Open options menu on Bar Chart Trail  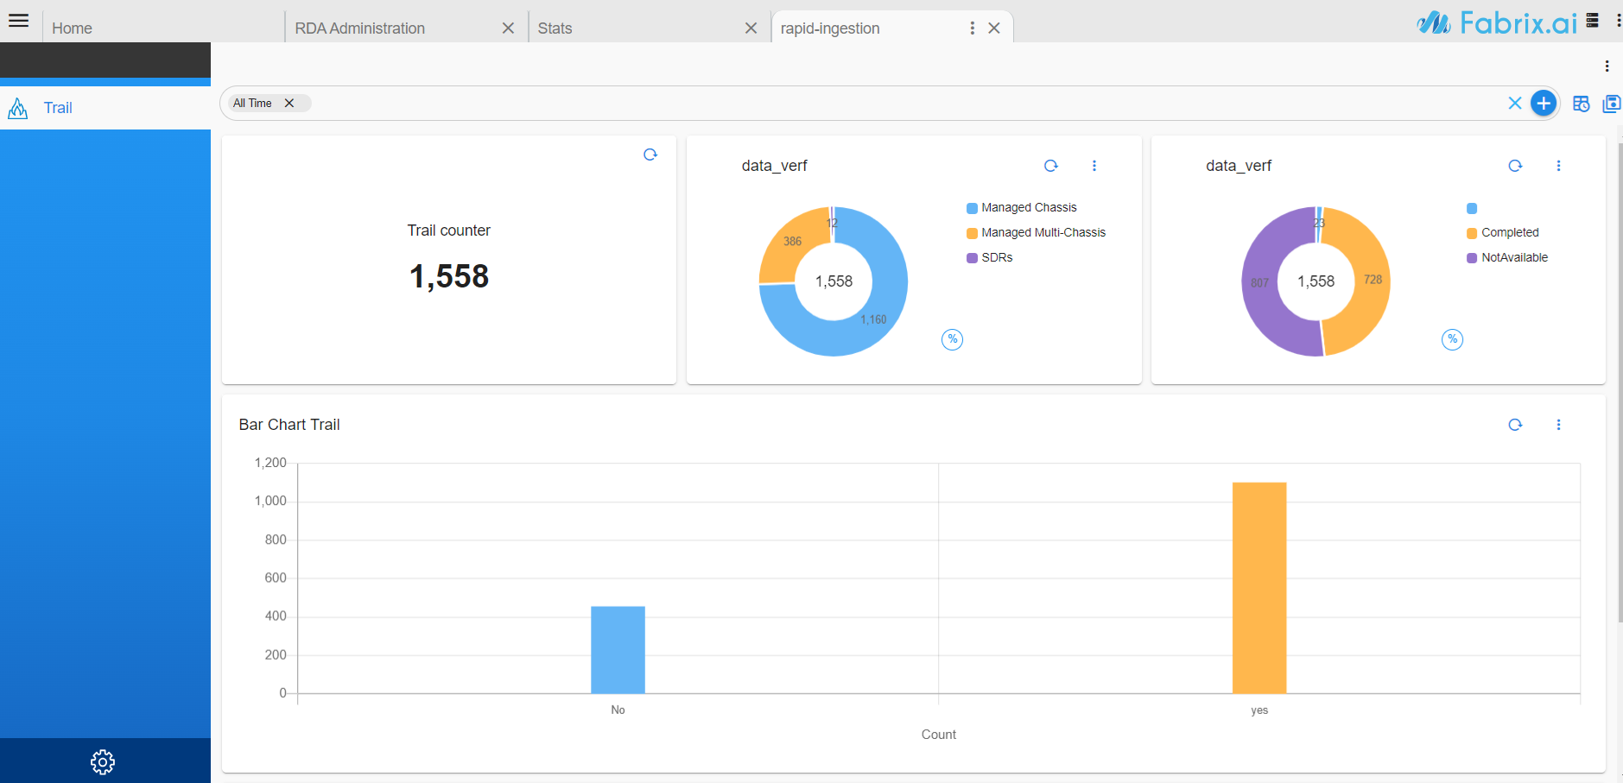tap(1558, 425)
